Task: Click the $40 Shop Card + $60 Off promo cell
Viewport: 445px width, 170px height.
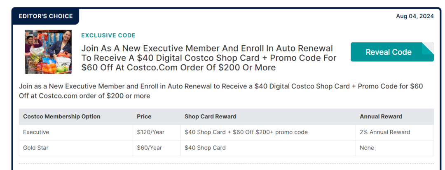Action: point(268,132)
